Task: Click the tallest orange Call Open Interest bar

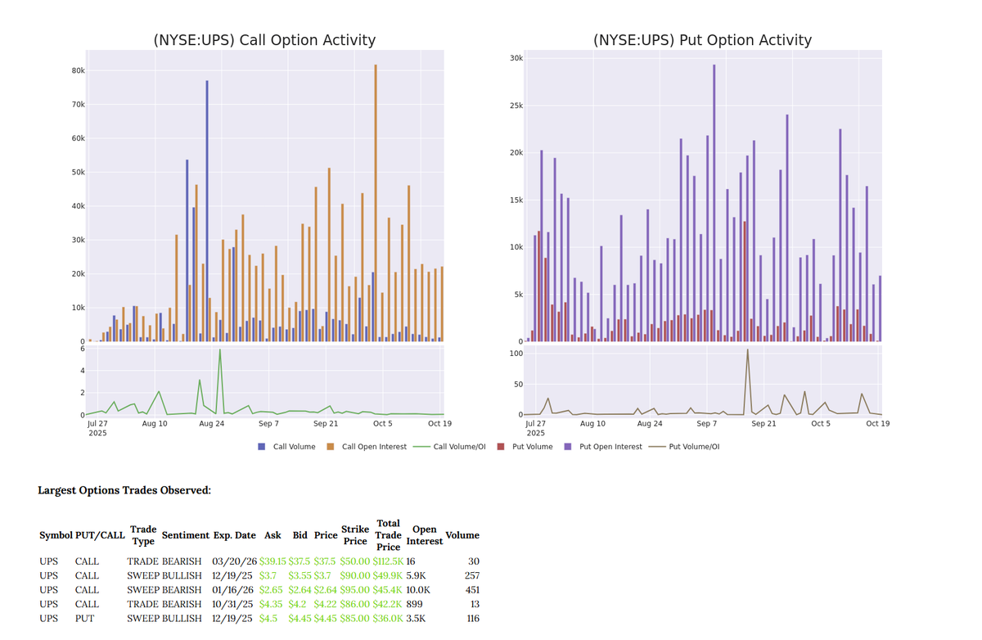Action: coord(376,202)
